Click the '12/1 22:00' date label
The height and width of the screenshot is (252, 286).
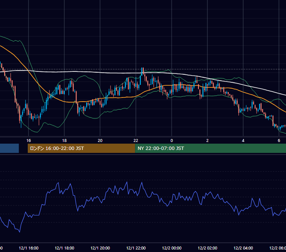click(136, 248)
